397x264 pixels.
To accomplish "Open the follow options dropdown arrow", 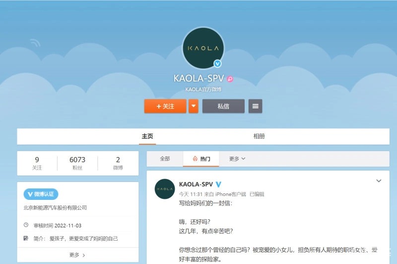I will click(194, 106).
